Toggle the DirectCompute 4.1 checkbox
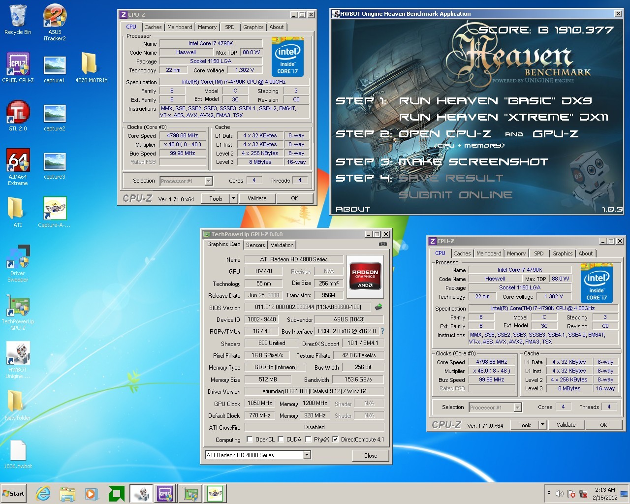The height and width of the screenshot is (504, 630). [335, 440]
